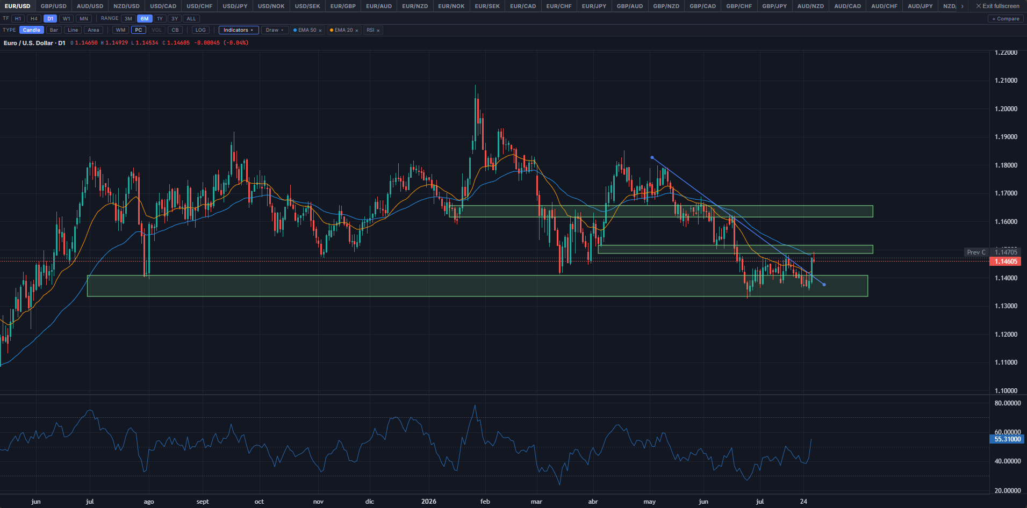Go to the GBP/AUD tab
1027x508 pixels.
pos(630,6)
